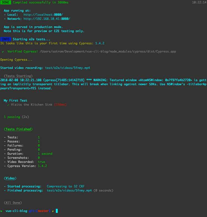Click 'My First Test' suite name
207x217 pixels.
[15, 100]
